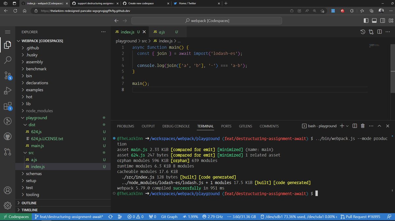Click the Go Forward arrow
The height and width of the screenshot is (221, 395).
click(x=125, y=21)
